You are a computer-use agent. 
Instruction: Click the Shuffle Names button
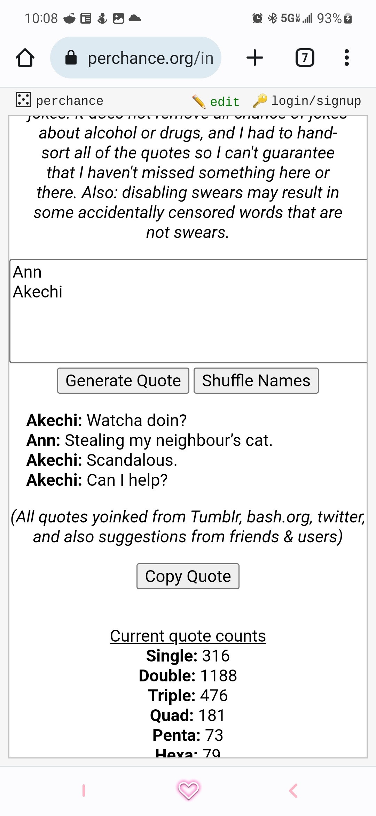point(256,380)
